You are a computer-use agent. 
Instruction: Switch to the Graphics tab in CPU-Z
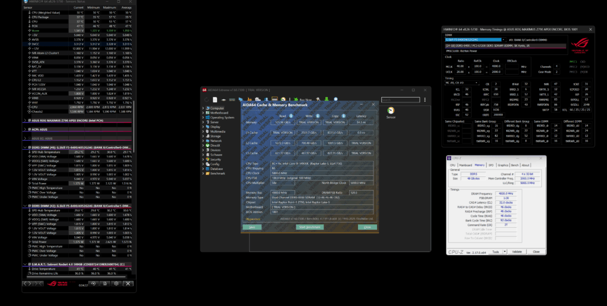tap(503, 165)
